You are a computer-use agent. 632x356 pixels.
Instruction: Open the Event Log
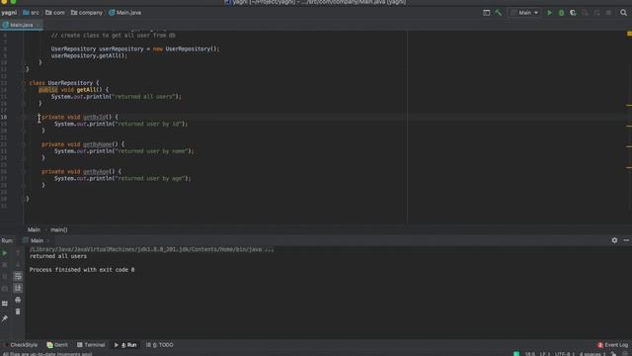coord(612,345)
